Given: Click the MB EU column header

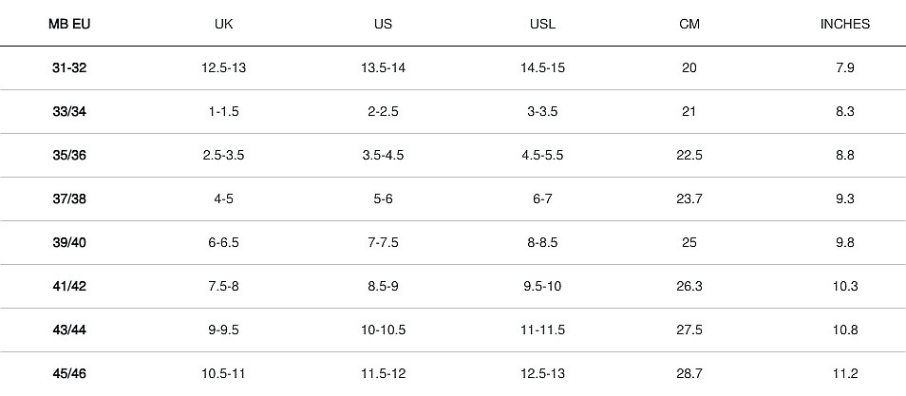Looking at the screenshot, I should pos(69,24).
